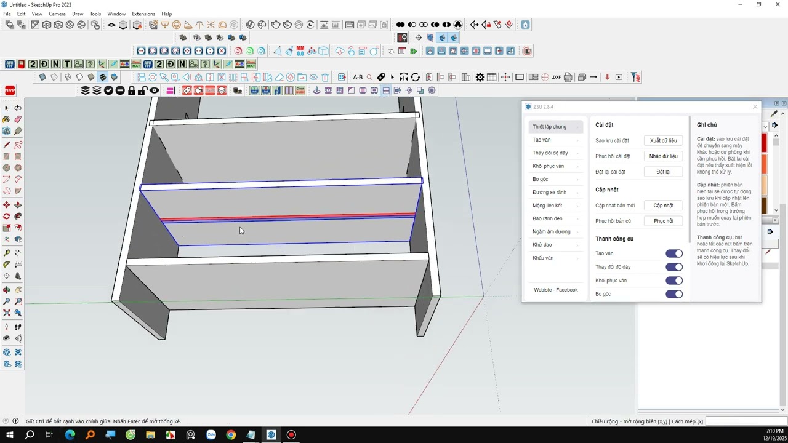Expand the Khôi phục ván sidebar arrow
The width and height of the screenshot is (788, 443).
pos(578,166)
